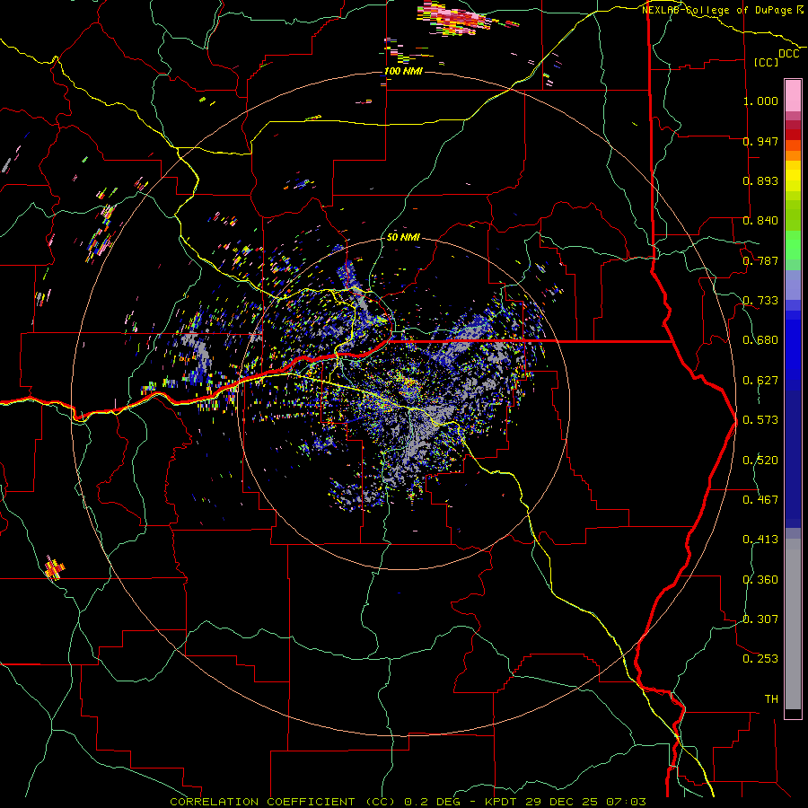This screenshot has width=808, height=808.
Task: Select the 0.840 scale value
Action: [x=760, y=221]
